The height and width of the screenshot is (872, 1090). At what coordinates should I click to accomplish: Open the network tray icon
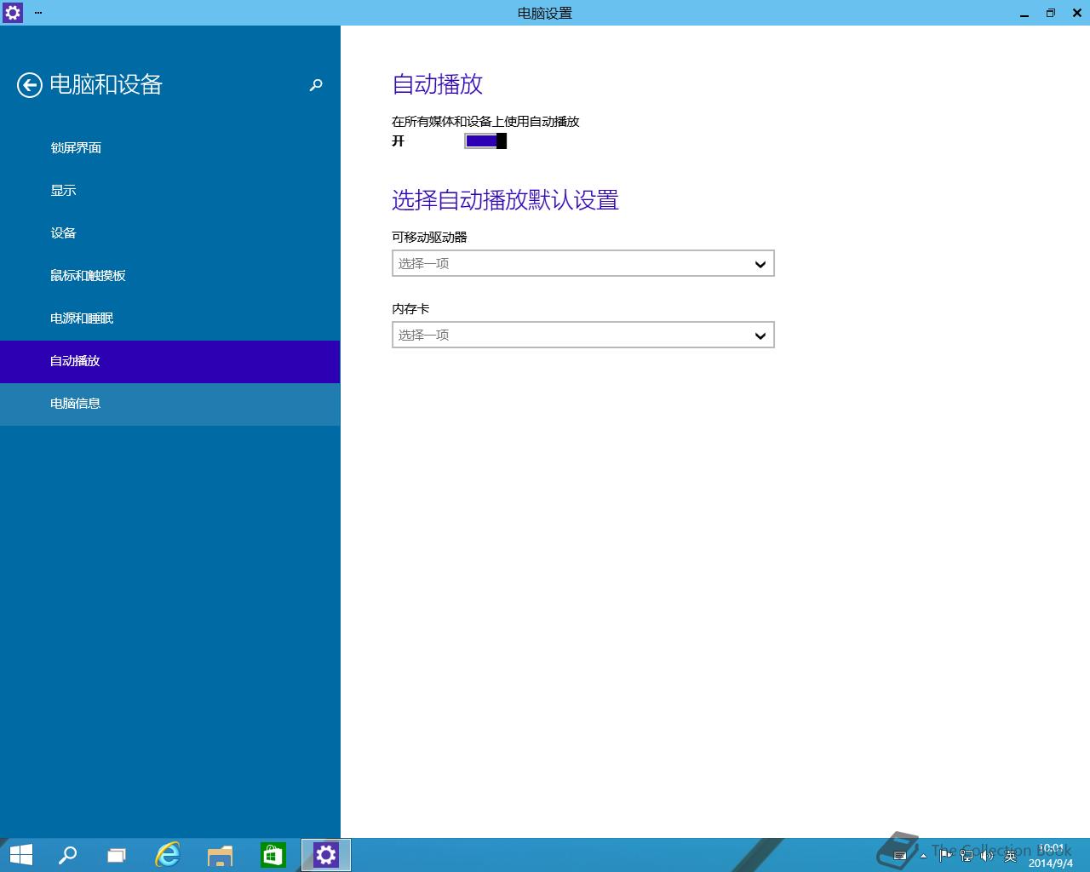tap(967, 855)
